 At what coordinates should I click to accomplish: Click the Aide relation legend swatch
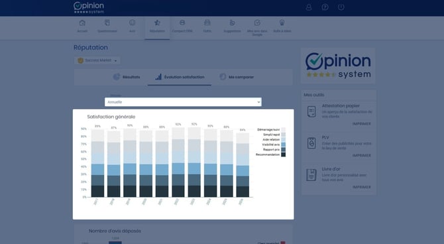(283, 140)
